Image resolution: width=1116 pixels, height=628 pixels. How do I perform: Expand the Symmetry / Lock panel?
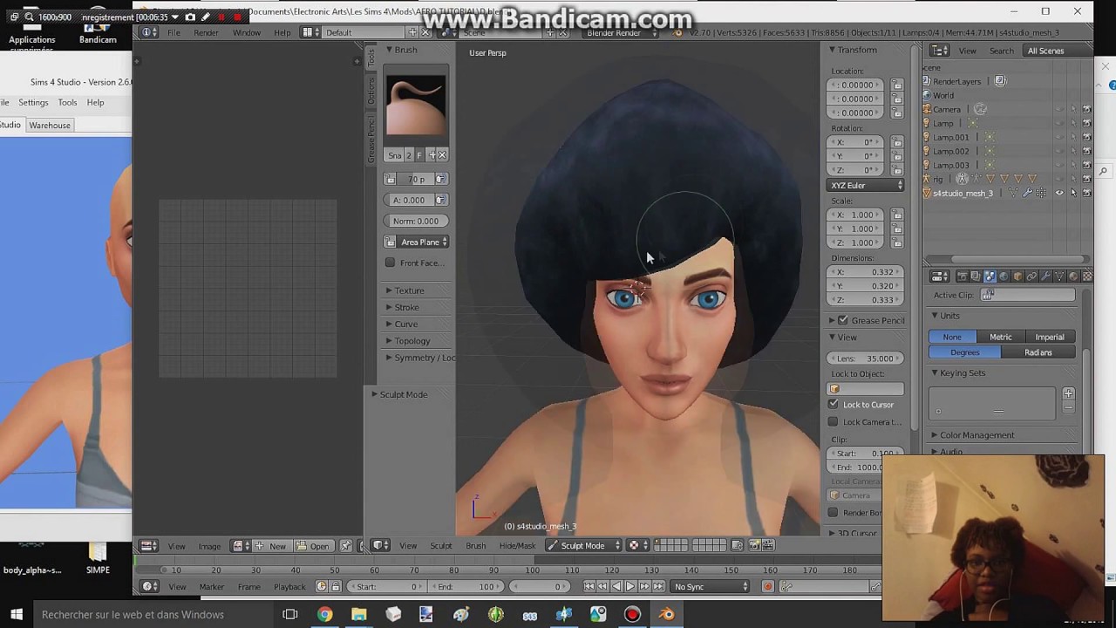pyautogui.click(x=419, y=358)
